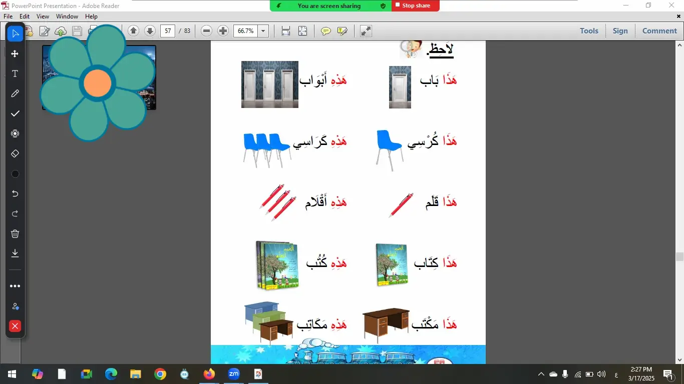This screenshot has width=684, height=384.
Task: Go to the next page with down arrow
Action: 150,30
